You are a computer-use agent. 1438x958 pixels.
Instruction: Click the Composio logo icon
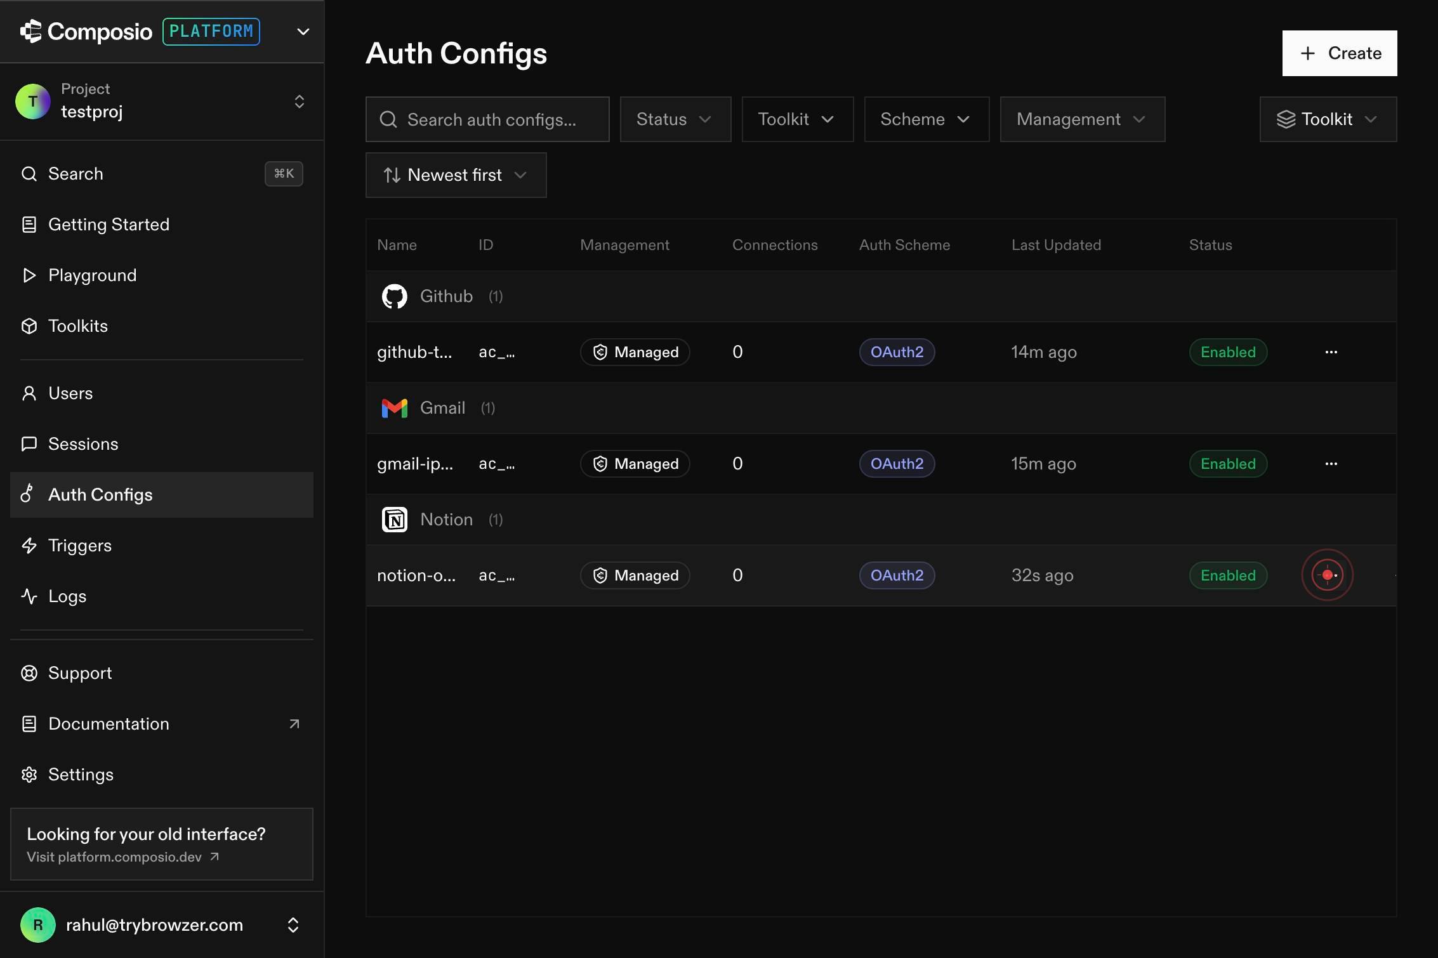point(30,31)
